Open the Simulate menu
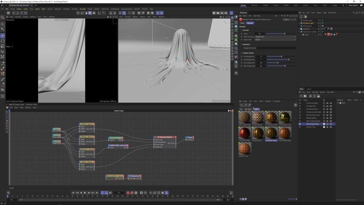This screenshot has height=205, width=364. [83, 9]
